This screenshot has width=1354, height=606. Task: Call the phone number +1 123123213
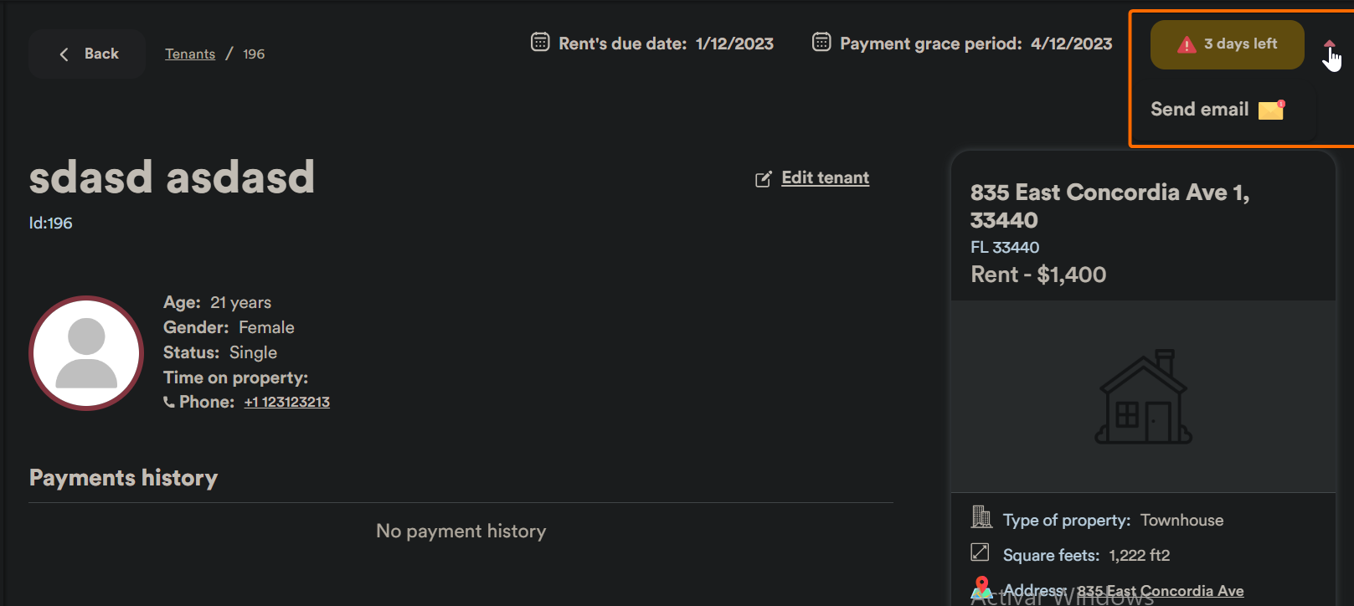[287, 403]
